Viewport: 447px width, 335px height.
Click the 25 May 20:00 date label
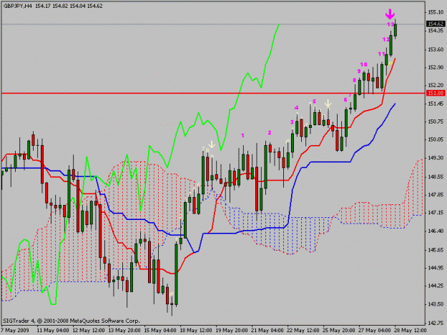[339, 330]
